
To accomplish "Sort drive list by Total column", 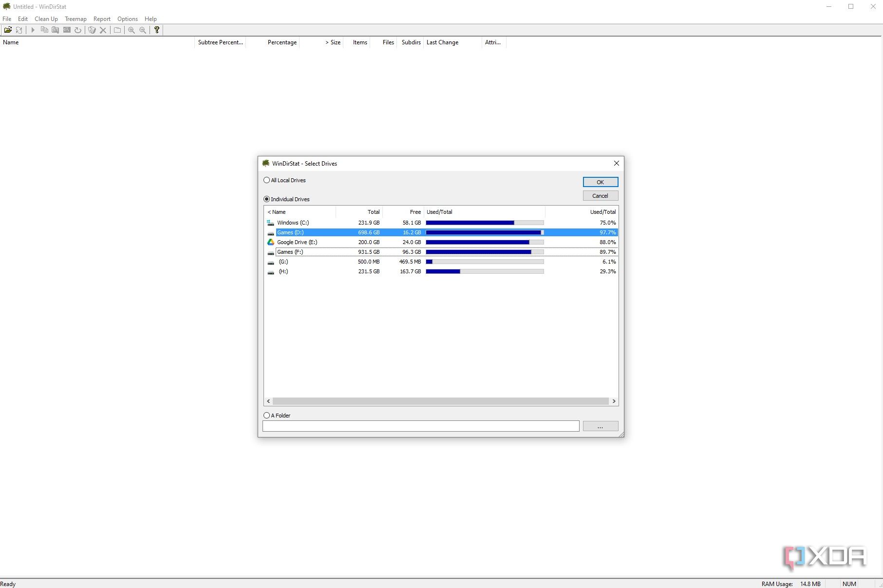I will 359,212.
